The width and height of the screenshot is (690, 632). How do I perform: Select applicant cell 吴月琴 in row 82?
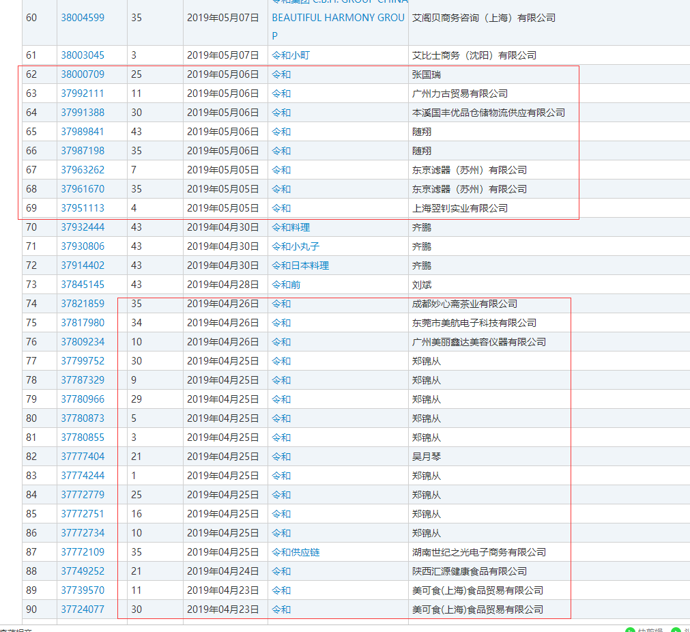pyautogui.click(x=426, y=457)
